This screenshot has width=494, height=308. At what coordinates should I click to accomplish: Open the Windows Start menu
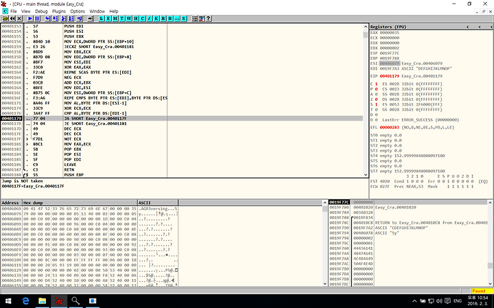8,301
